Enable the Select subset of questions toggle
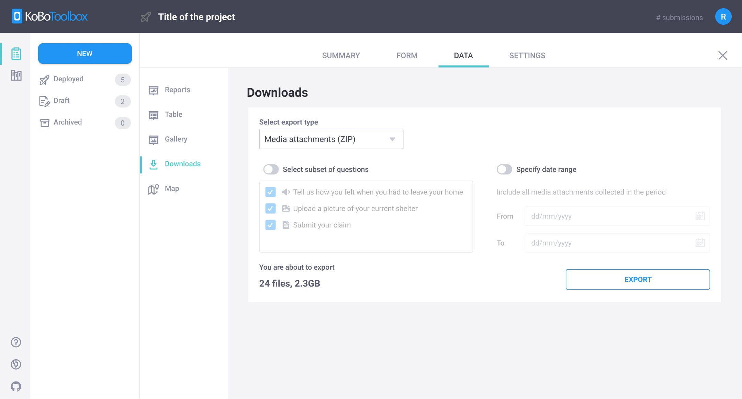 (x=271, y=169)
